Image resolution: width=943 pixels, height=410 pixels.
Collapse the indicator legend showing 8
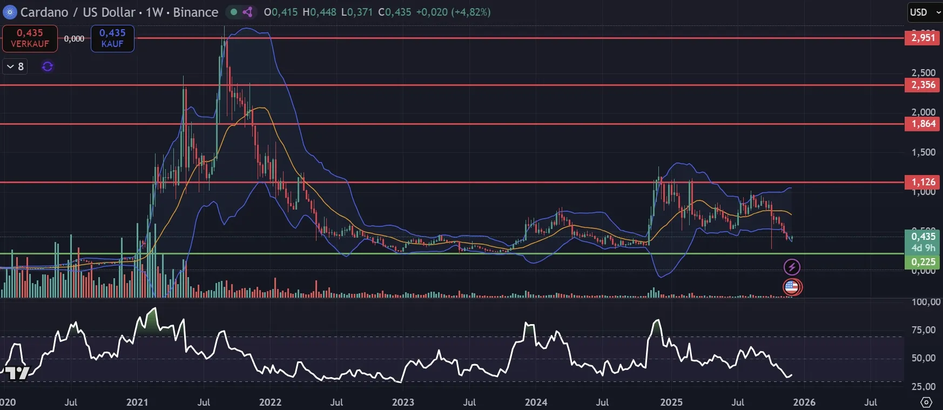coord(15,66)
